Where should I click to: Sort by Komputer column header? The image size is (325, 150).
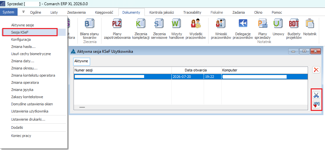[x=265, y=70]
